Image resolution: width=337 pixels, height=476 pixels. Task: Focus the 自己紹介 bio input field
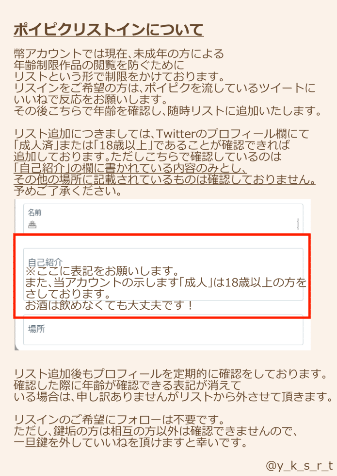tap(163, 274)
